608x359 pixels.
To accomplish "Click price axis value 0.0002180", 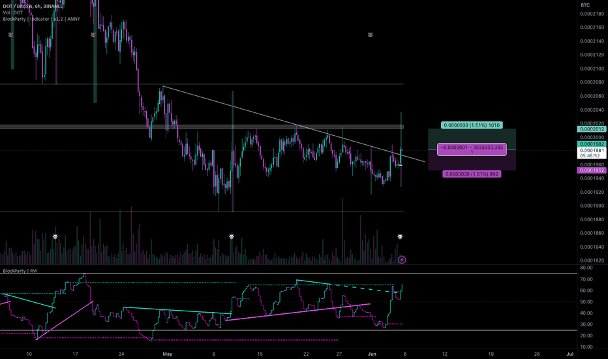I will click(x=592, y=14).
